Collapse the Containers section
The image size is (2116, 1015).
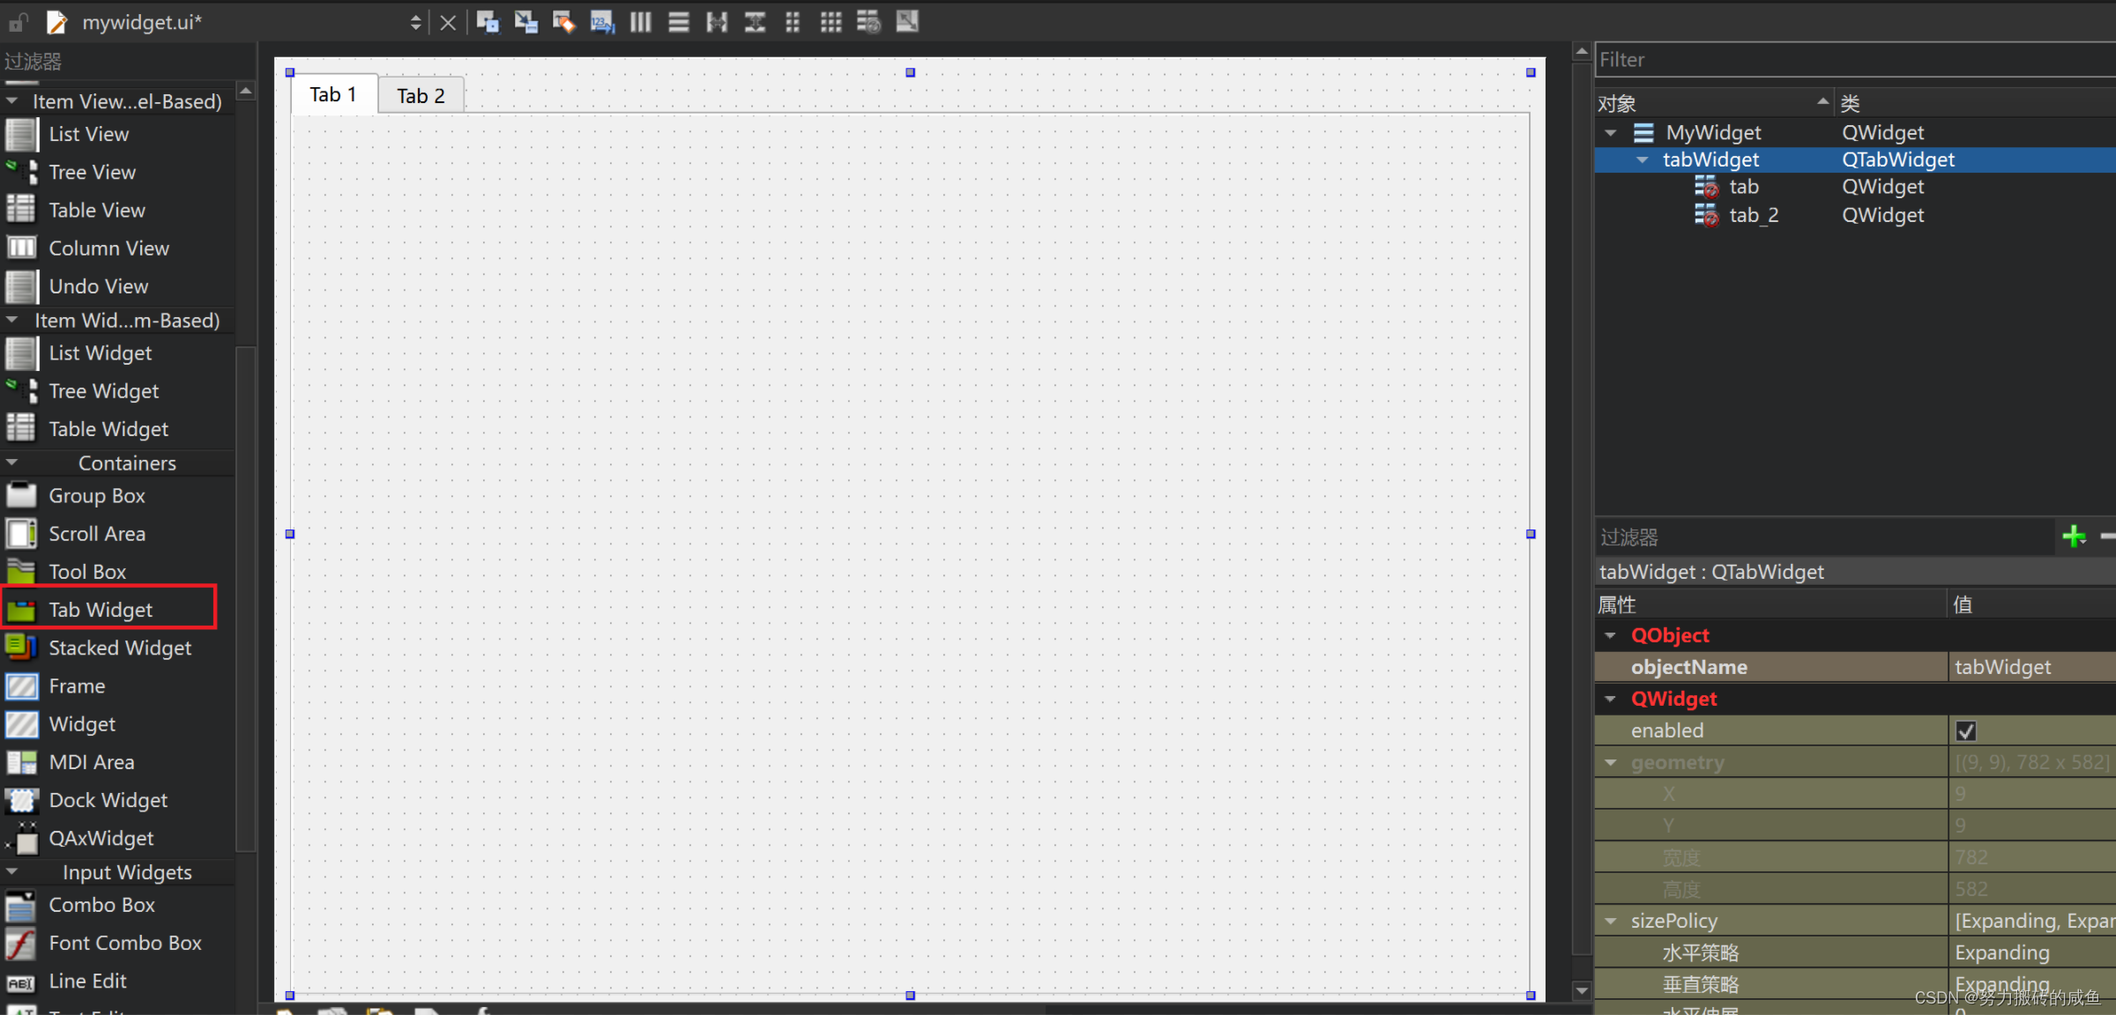[13, 462]
